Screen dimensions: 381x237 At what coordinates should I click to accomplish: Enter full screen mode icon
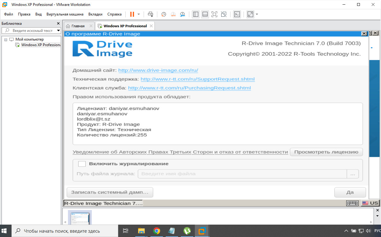(x=214, y=14)
